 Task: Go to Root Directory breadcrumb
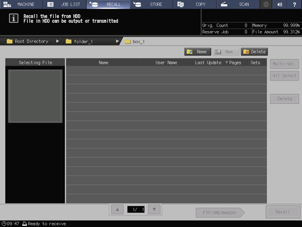tap(27, 42)
